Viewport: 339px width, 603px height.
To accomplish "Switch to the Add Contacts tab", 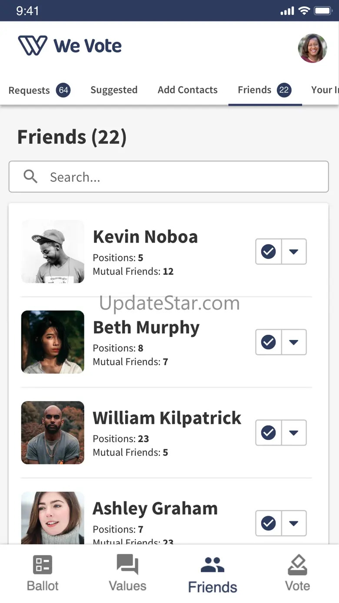I will pos(188,90).
